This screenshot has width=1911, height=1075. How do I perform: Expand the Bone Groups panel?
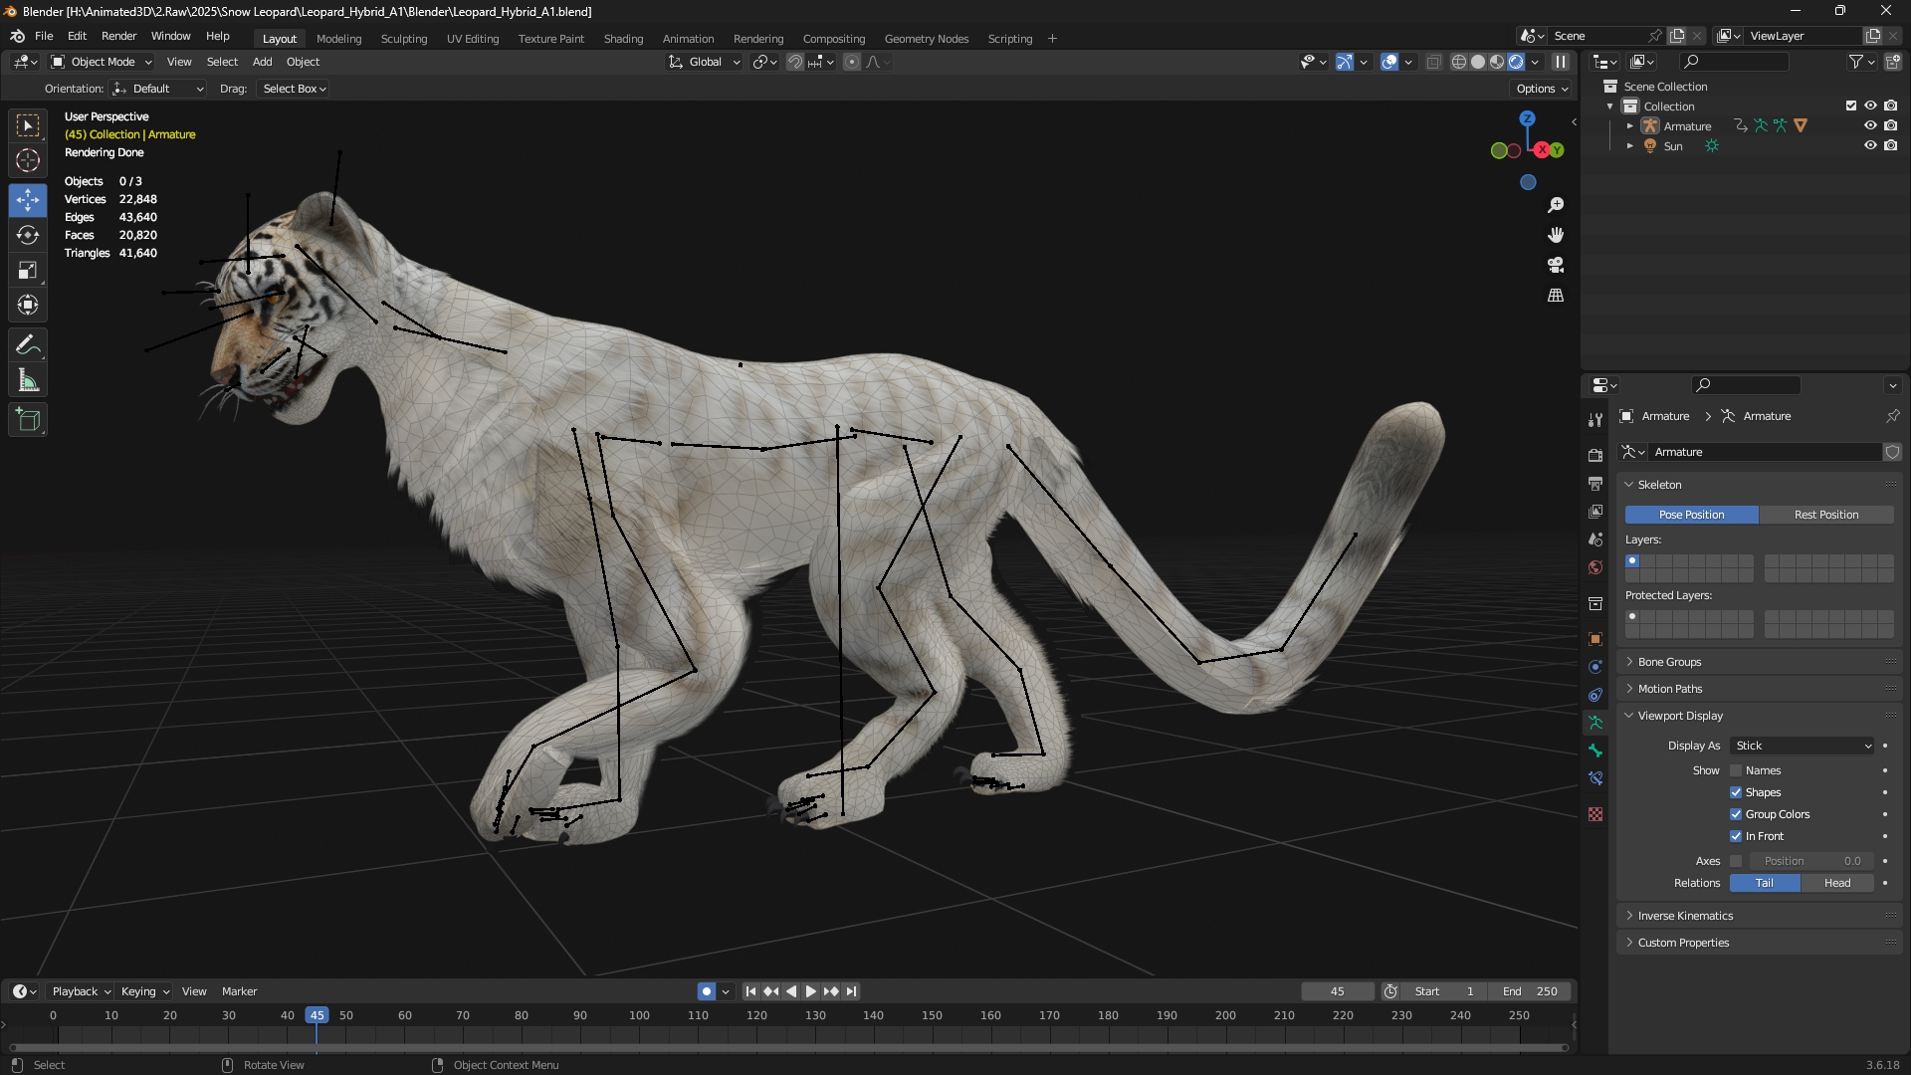[1669, 662]
